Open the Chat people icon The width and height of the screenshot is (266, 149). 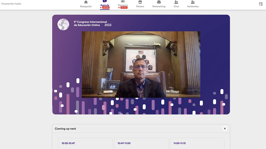pos(176,2)
